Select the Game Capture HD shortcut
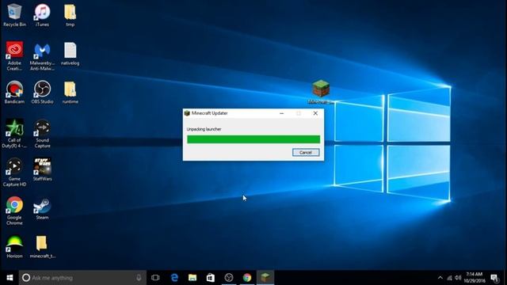507x285 pixels. pos(14,172)
